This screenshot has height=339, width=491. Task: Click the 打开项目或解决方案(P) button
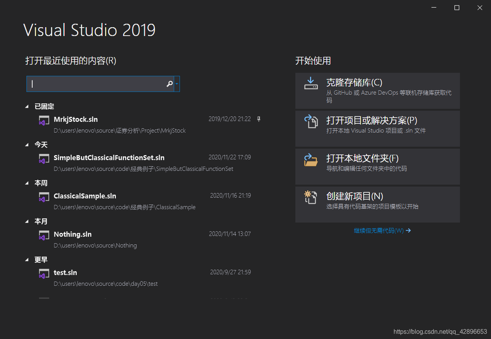[377, 129]
